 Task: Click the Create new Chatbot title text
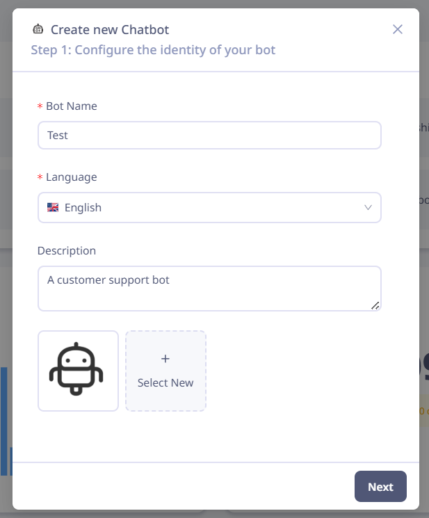click(x=110, y=30)
